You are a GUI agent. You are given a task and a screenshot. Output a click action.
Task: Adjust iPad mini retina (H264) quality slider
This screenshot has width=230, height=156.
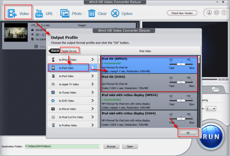tap(181, 119)
